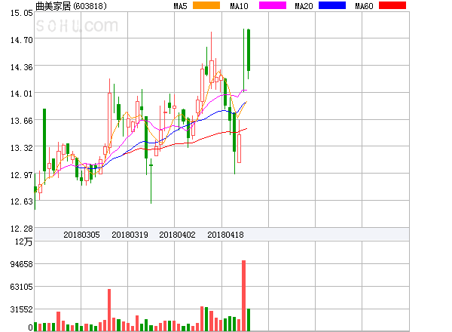Click the 20180418 date label
Viewport: 452px width, 332px height.
225,235
